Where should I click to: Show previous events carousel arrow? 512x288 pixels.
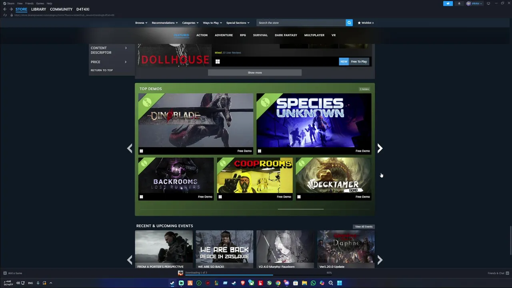130,260
